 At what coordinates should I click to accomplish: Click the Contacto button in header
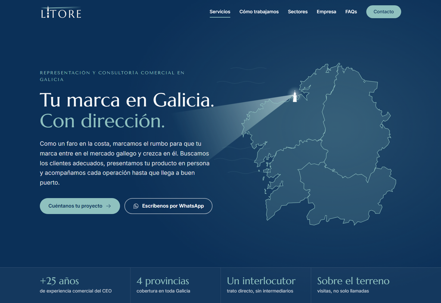(x=383, y=12)
